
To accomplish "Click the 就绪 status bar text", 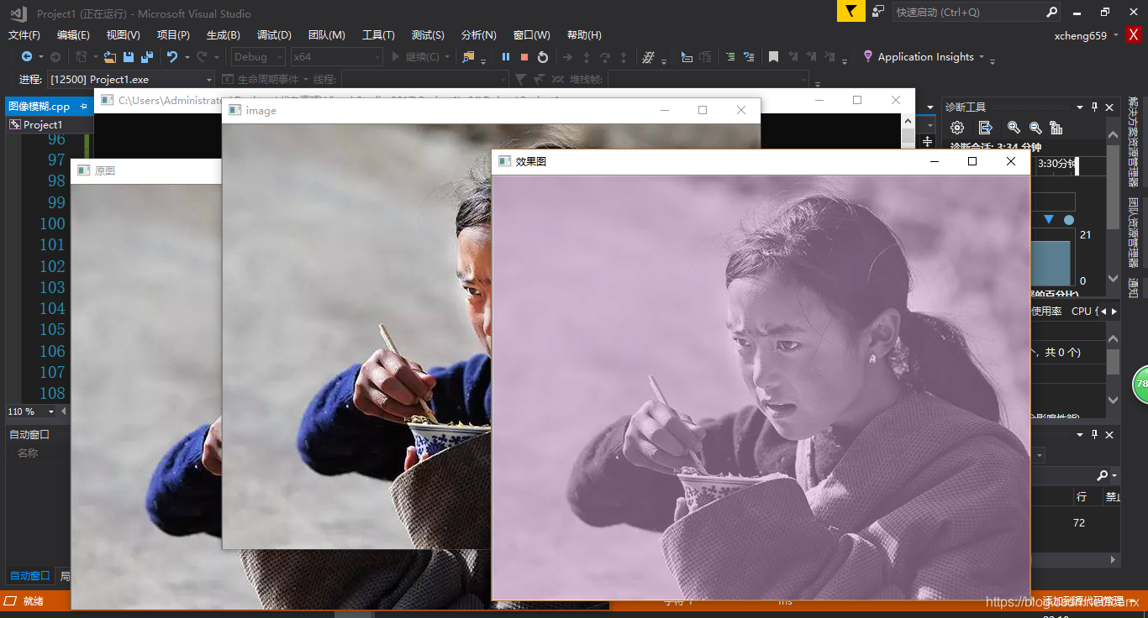I will (34, 601).
